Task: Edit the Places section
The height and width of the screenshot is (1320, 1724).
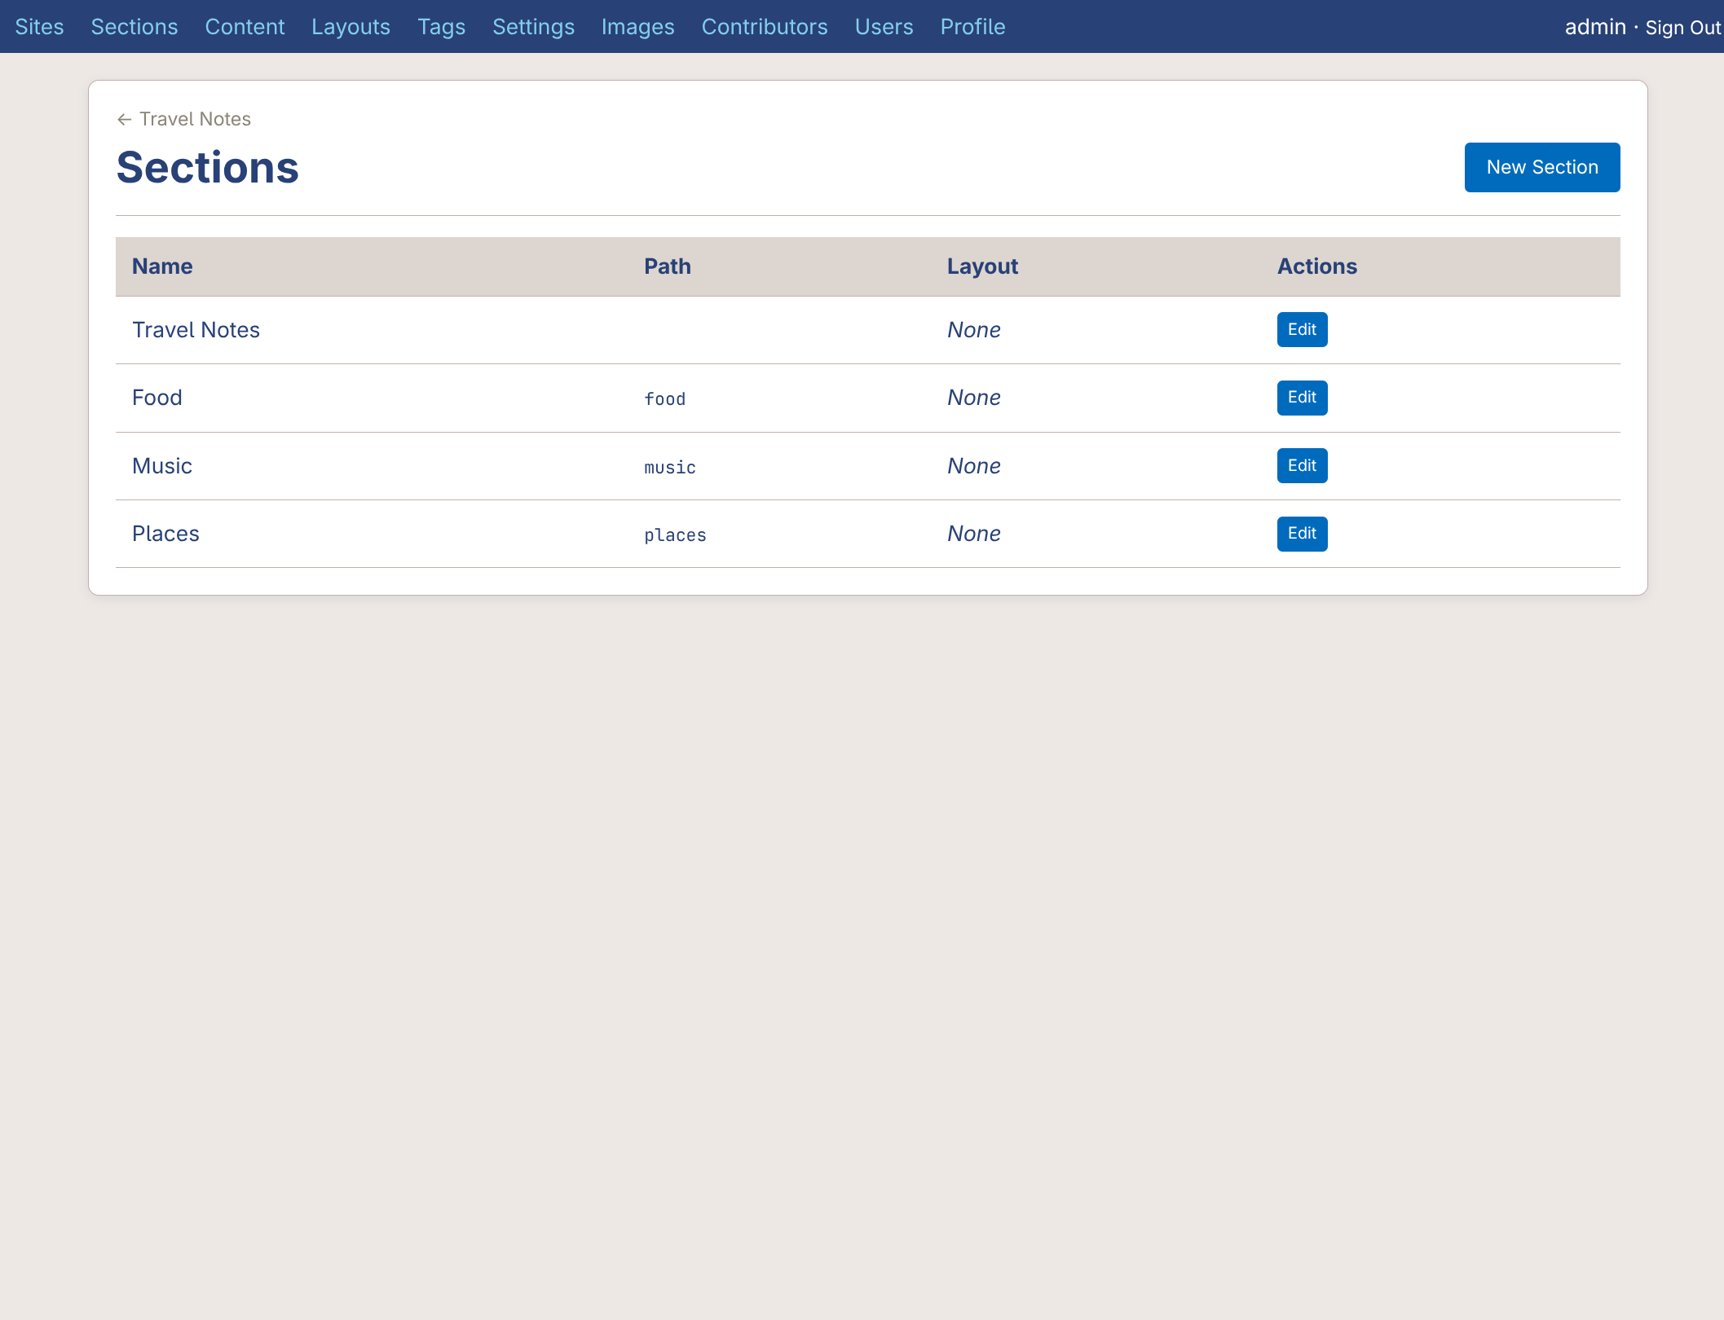Action: click(x=1301, y=534)
